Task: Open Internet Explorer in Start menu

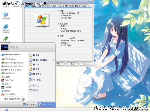Action: point(11,55)
